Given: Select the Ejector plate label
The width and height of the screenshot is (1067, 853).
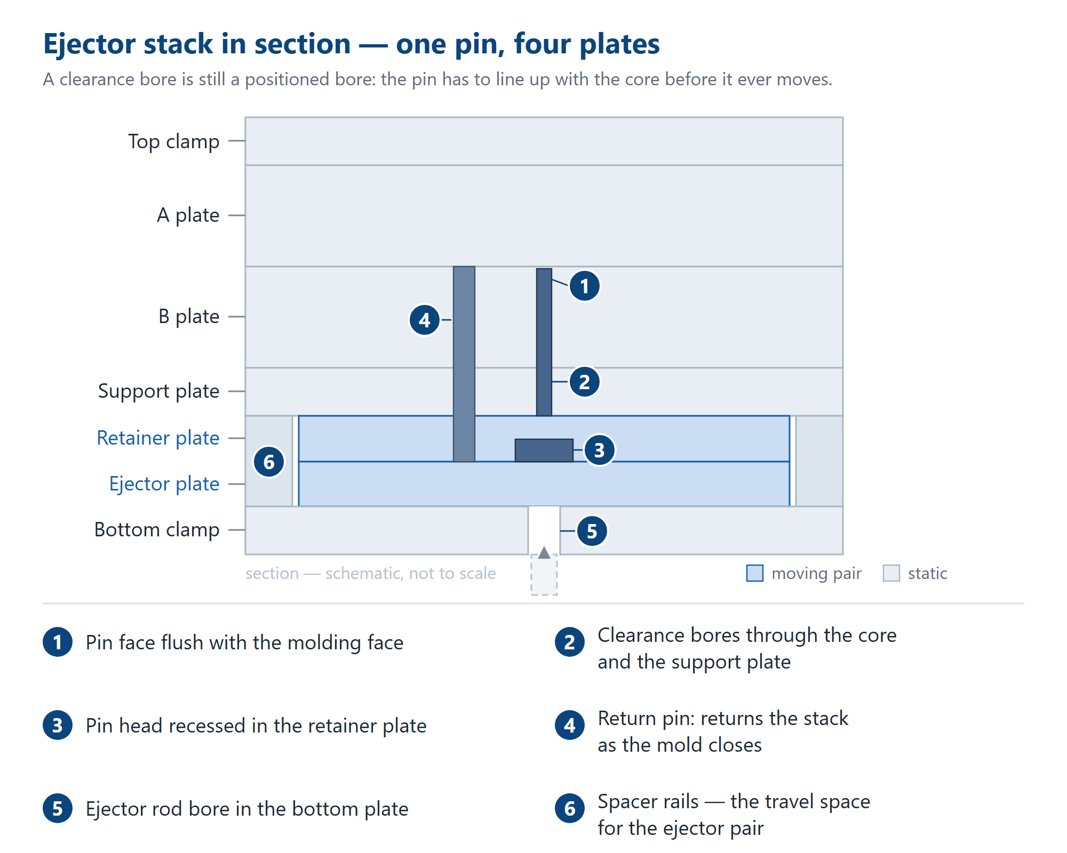Looking at the screenshot, I should point(164,484).
